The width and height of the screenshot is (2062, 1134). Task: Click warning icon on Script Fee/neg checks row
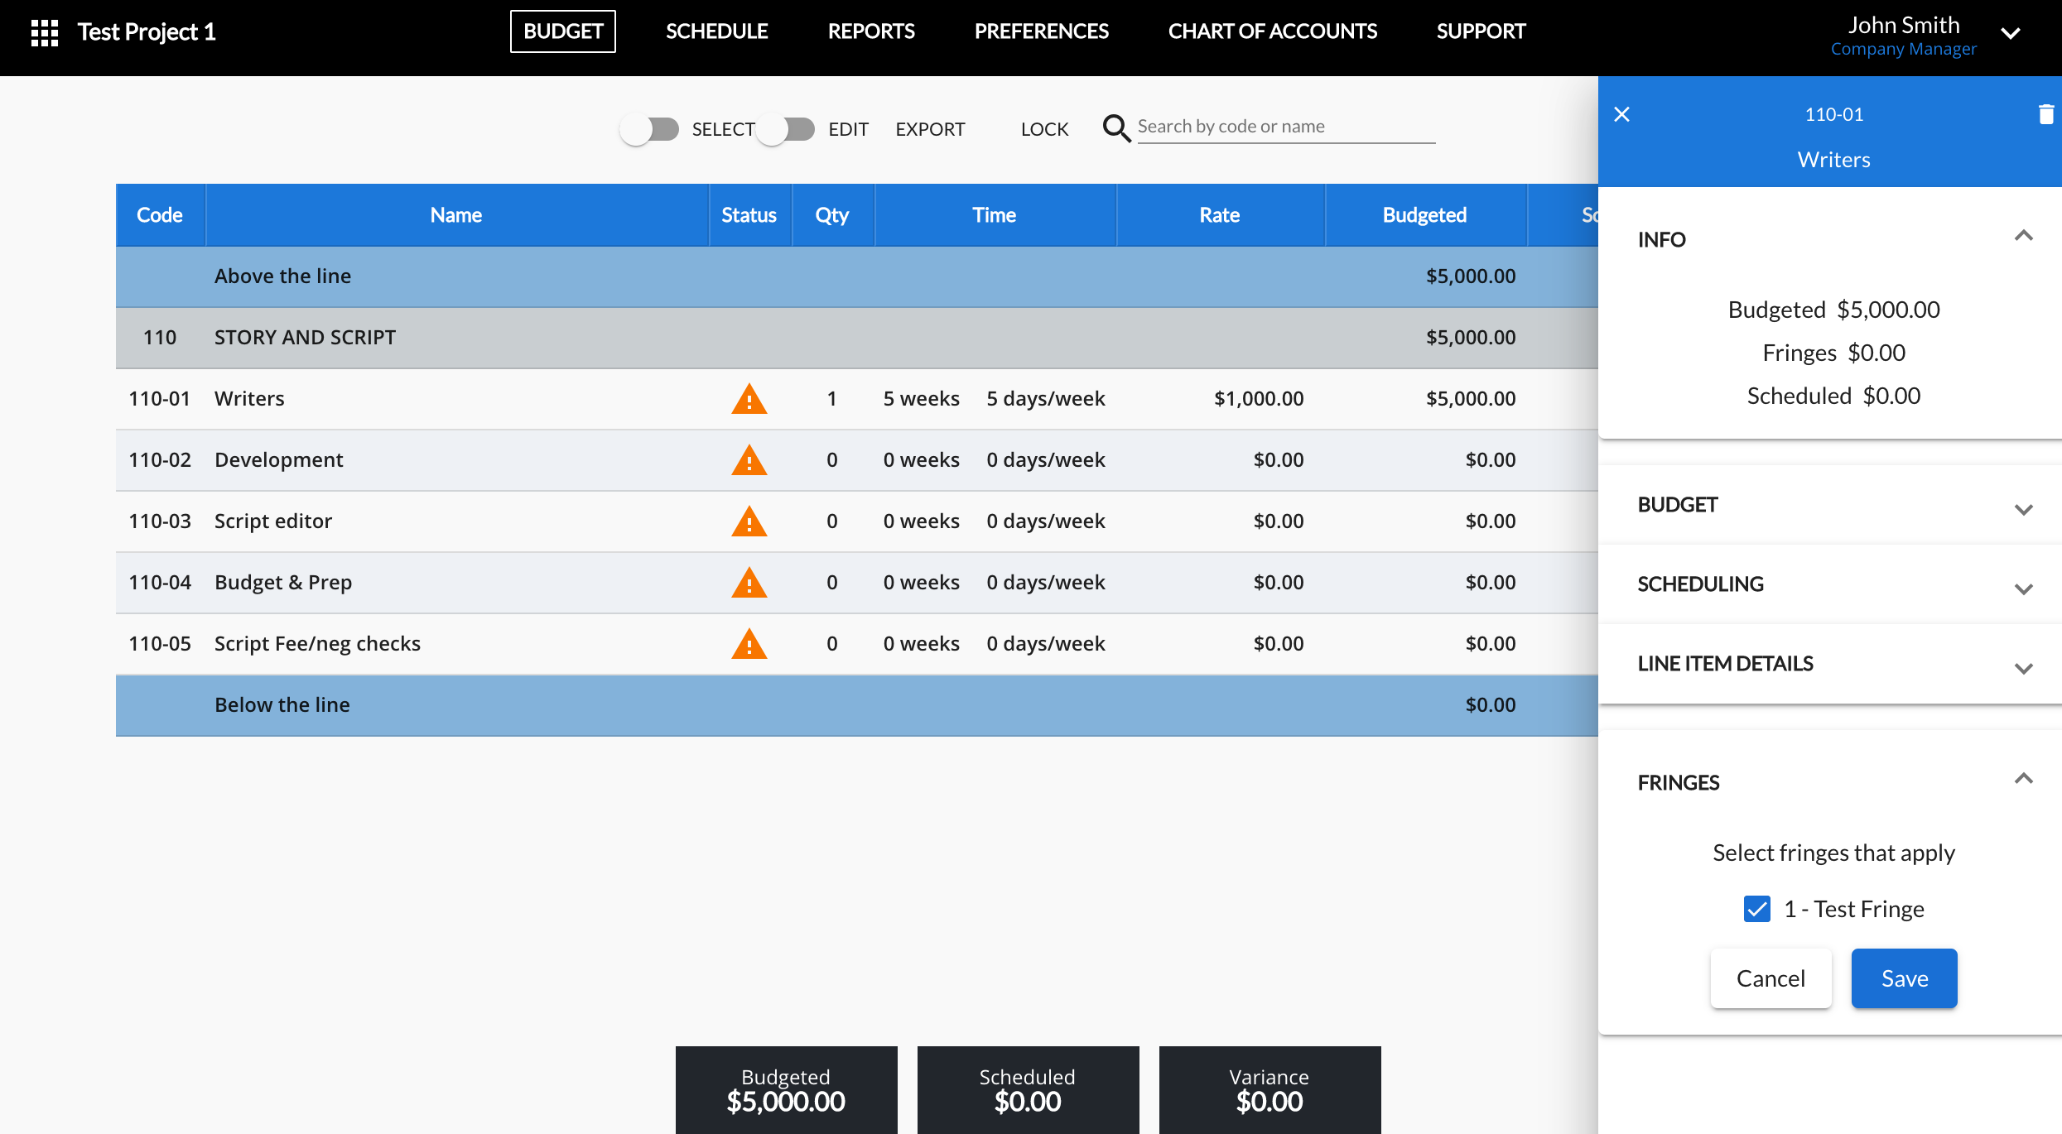(749, 644)
